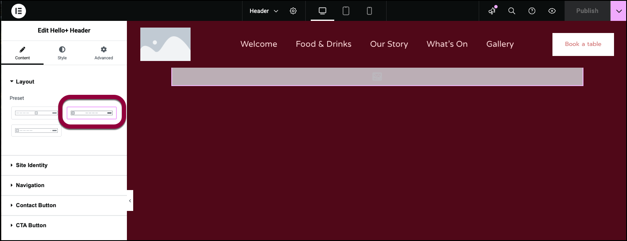Choose the third layout preset thumbnail
This screenshot has height=241, width=627.
36,130
